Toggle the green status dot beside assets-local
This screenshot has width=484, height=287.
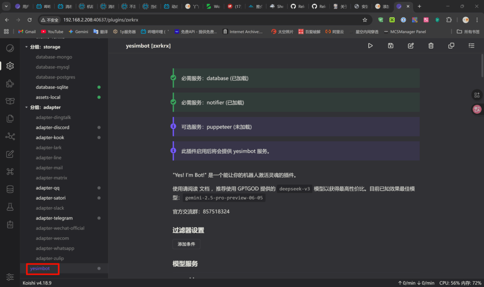click(98, 97)
